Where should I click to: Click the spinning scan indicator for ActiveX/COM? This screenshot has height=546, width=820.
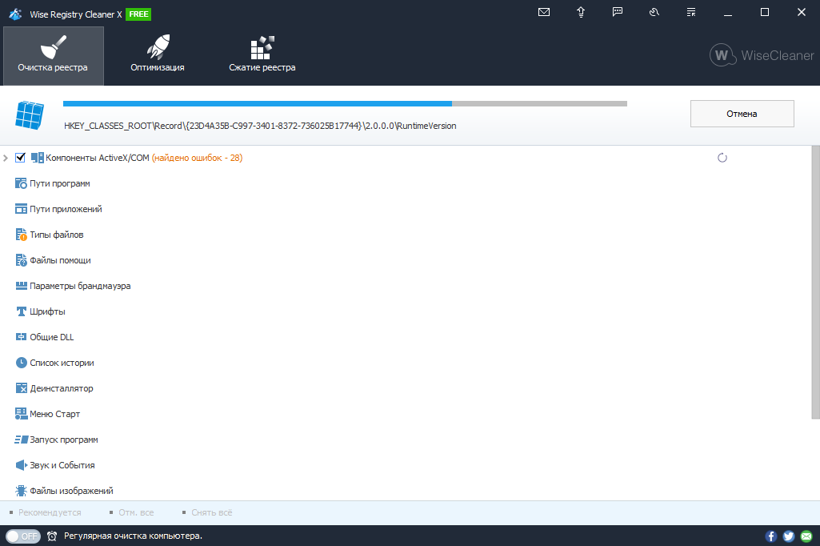[x=722, y=158]
